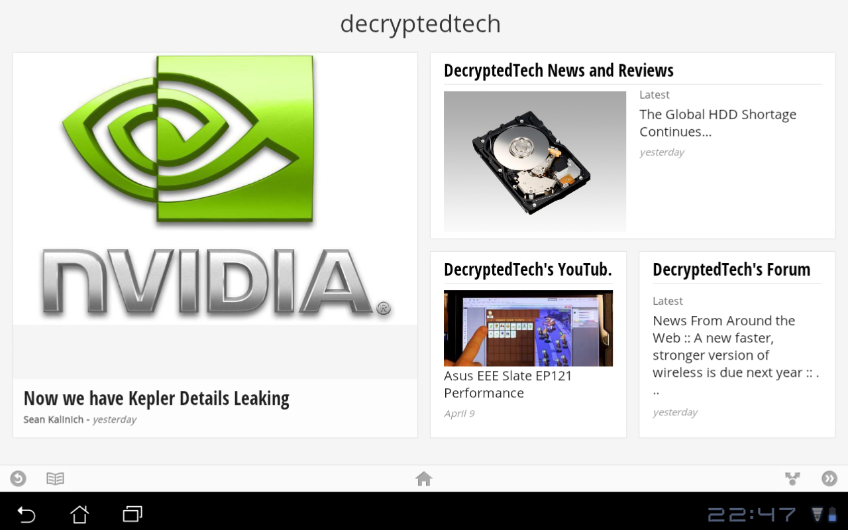848x530 pixels.
Task: Open DecryptedTech's YouTube section header
Action: coord(528,270)
